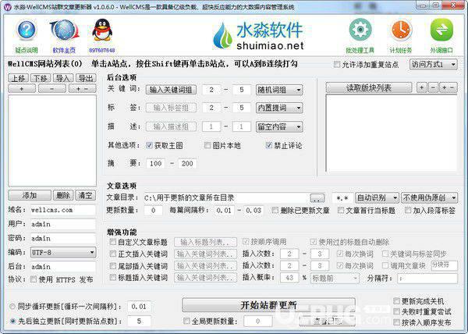Open the 留空内容 description dropdown
468x334 pixels.
279,127
